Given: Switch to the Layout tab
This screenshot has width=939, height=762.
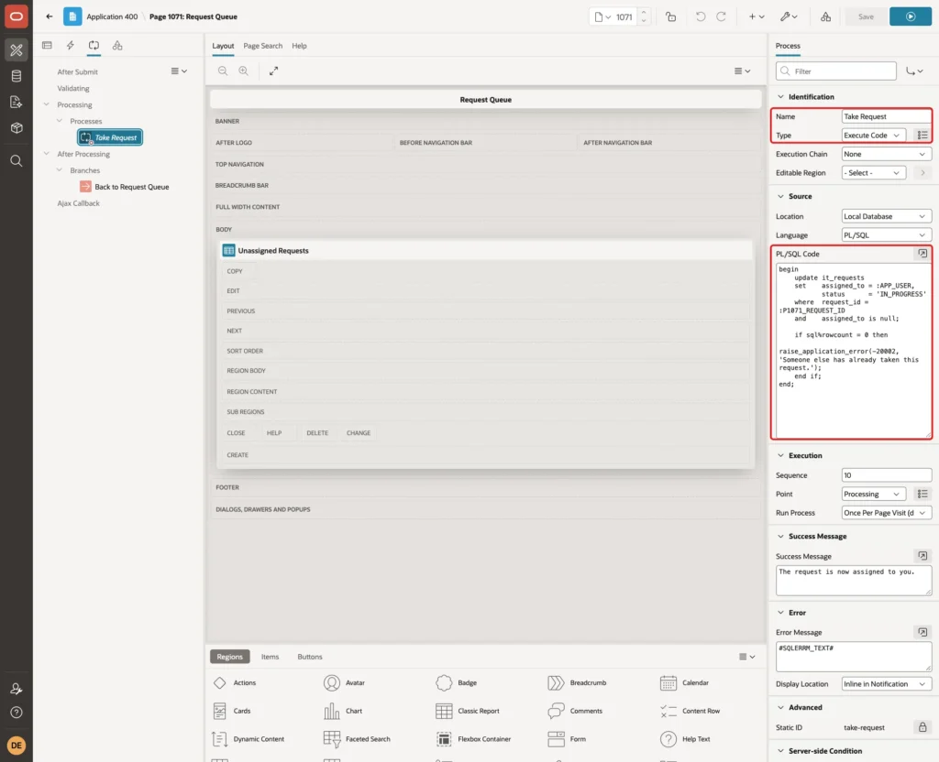Looking at the screenshot, I should pyautogui.click(x=223, y=46).
